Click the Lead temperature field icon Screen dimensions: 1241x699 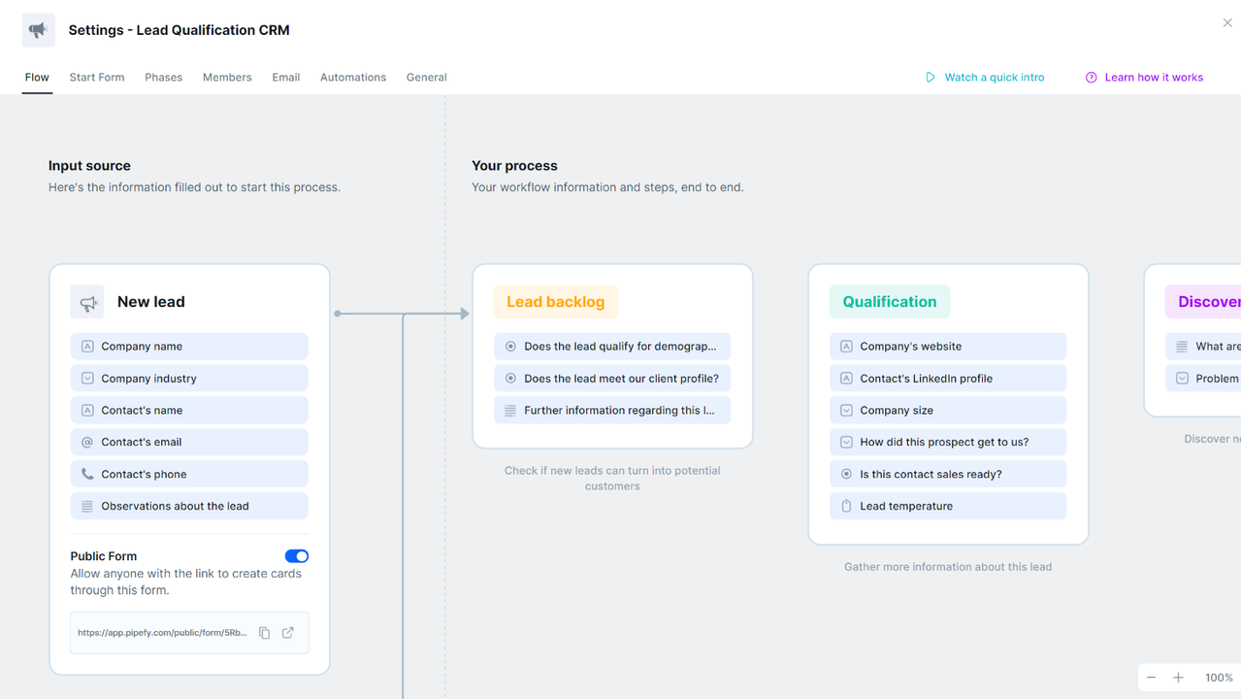(x=846, y=506)
